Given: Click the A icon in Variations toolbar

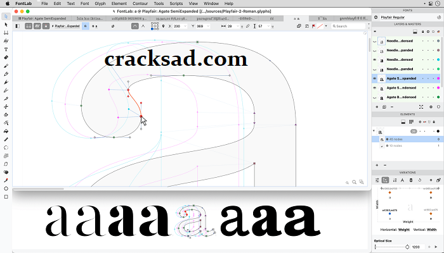Looking at the screenshot, I should [x=402, y=180].
